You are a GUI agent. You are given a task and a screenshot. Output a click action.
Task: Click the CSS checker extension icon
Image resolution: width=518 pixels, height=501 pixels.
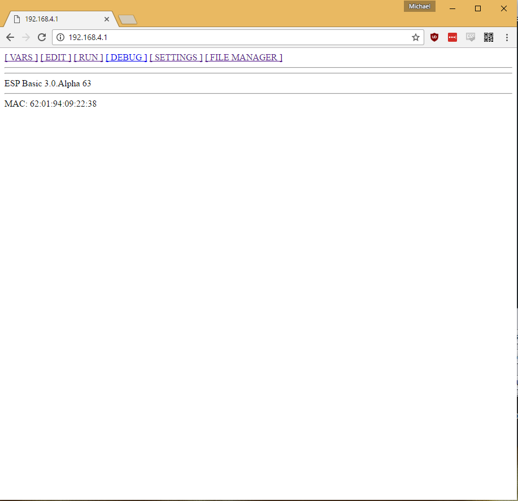point(471,37)
